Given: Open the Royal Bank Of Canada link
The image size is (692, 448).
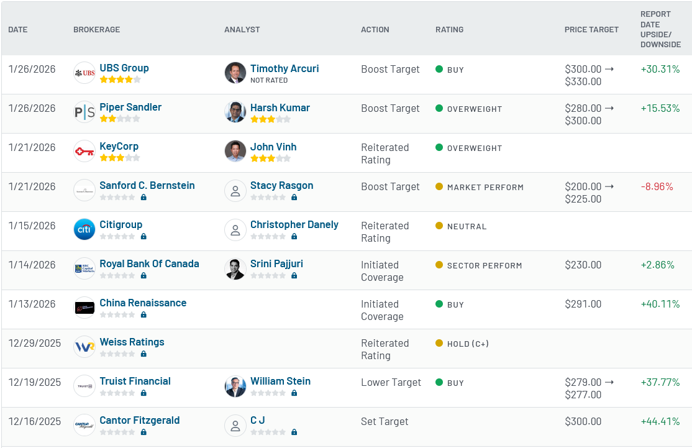Looking at the screenshot, I should (x=149, y=264).
